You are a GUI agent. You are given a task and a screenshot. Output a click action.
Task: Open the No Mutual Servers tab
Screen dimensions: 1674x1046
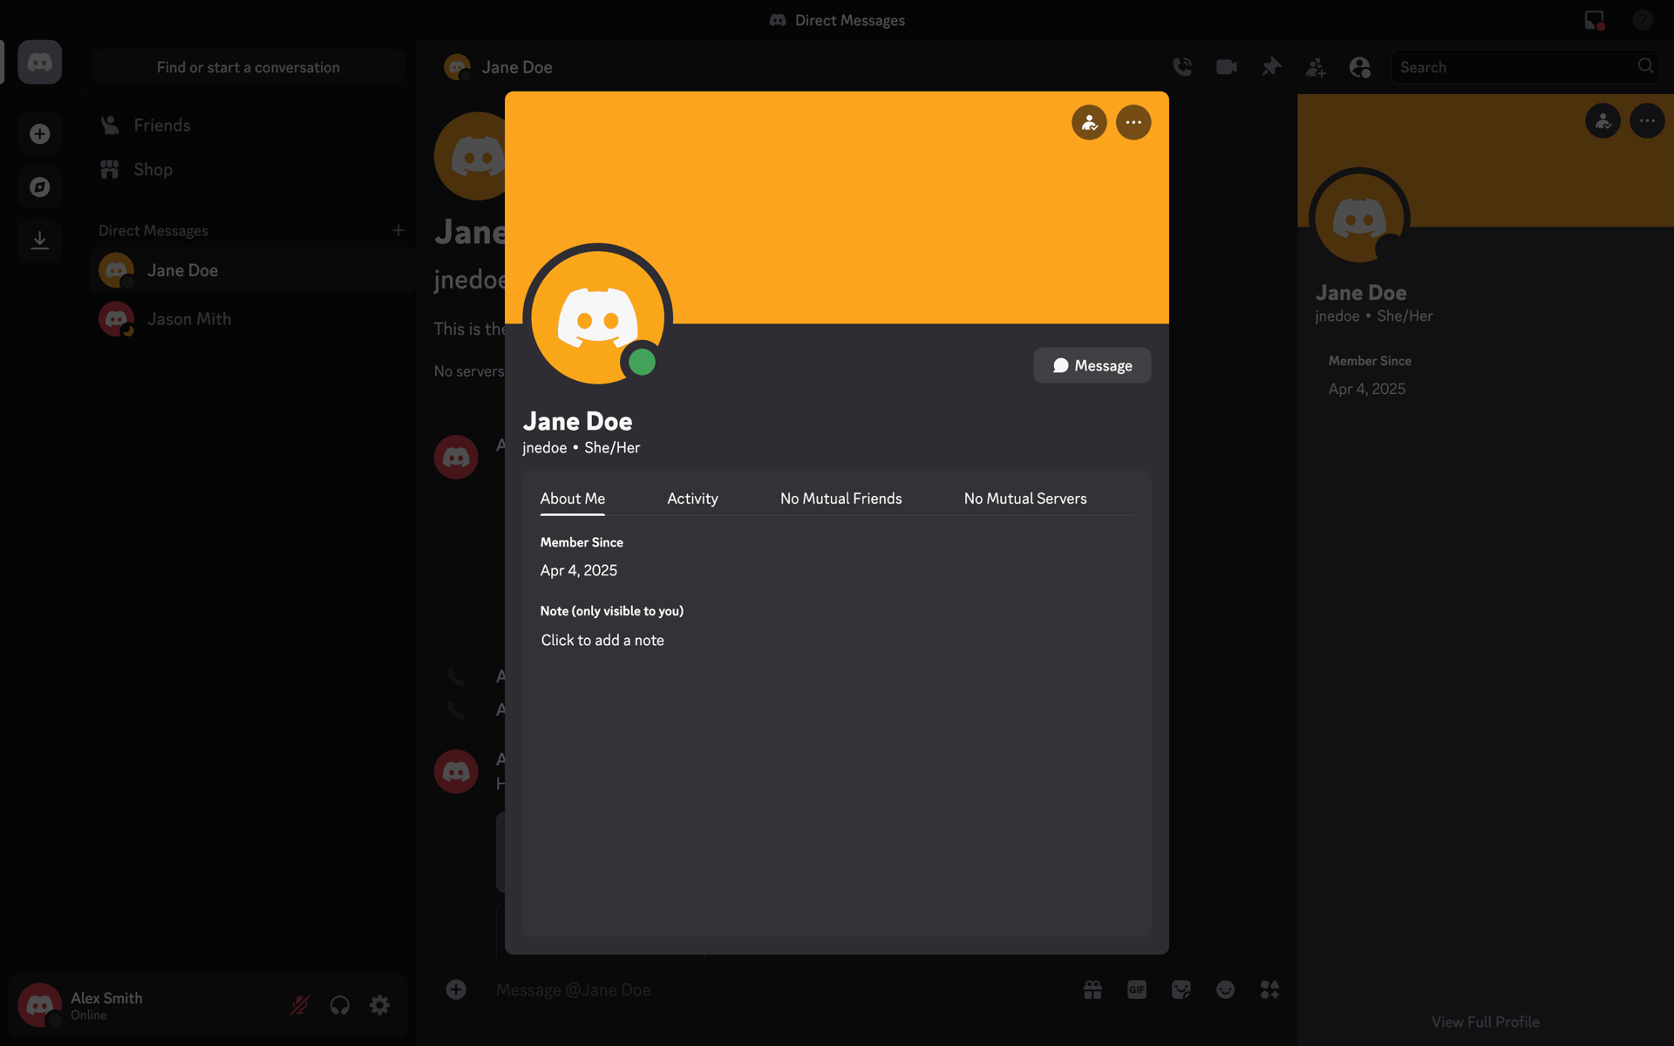pos(1025,499)
